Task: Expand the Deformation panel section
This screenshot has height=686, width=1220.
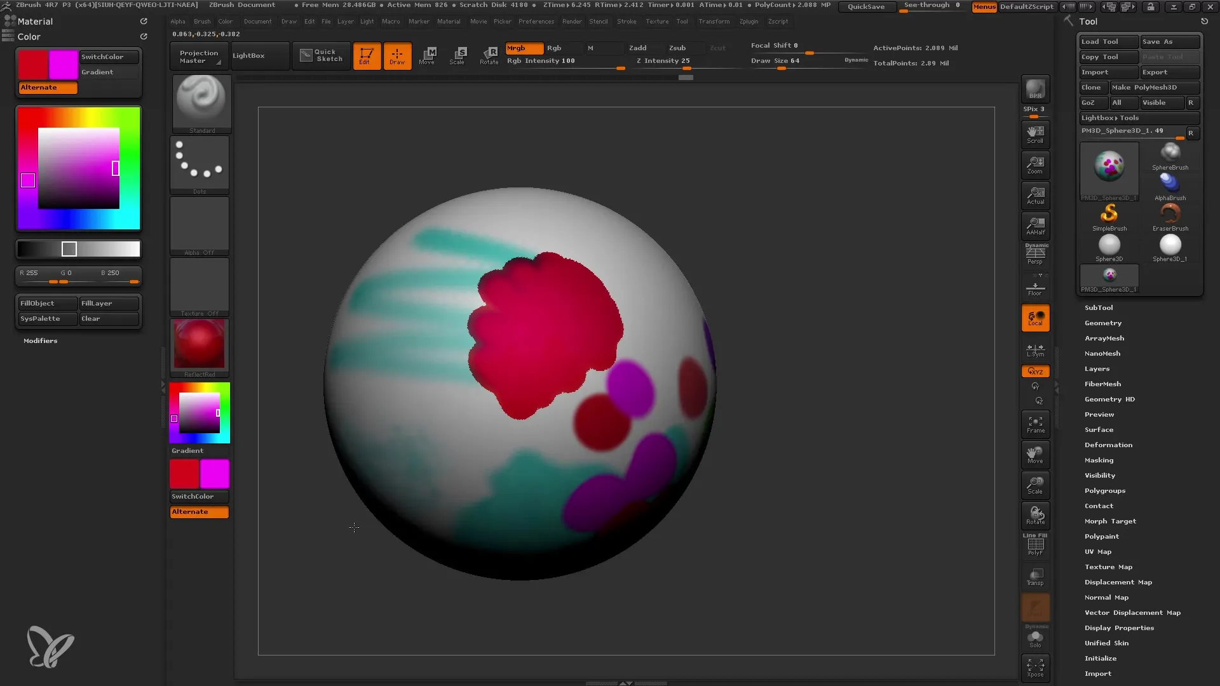Action: (1108, 444)
